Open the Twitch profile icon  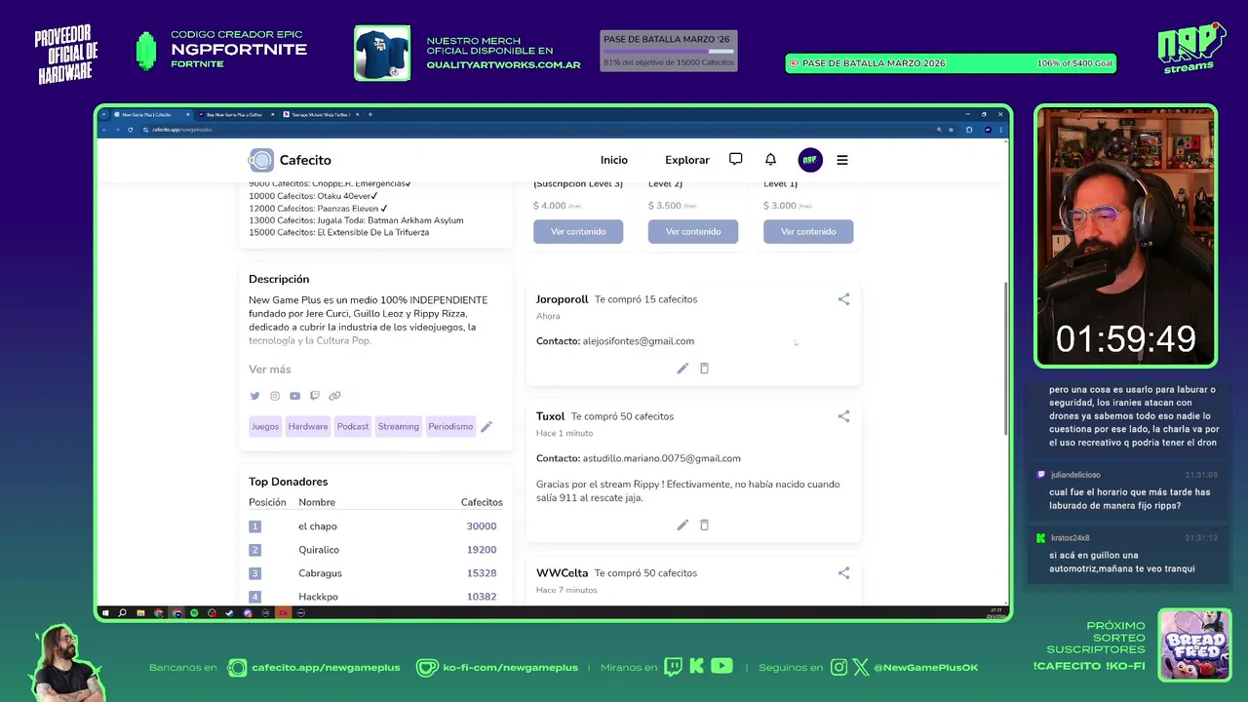click(x=315, y=396)
